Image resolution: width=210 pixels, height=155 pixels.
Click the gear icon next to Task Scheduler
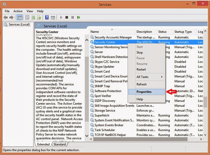click(x=92, y=130)
